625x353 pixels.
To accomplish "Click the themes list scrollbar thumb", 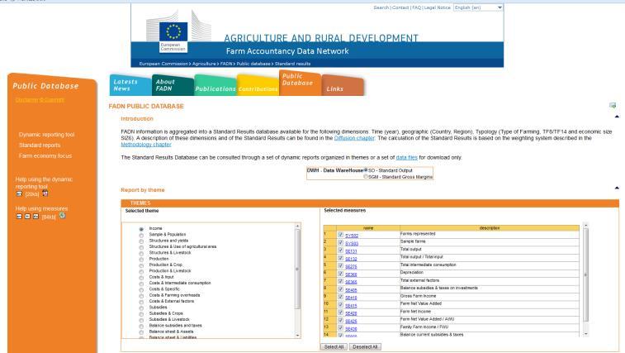I will [x=297, y=270].
